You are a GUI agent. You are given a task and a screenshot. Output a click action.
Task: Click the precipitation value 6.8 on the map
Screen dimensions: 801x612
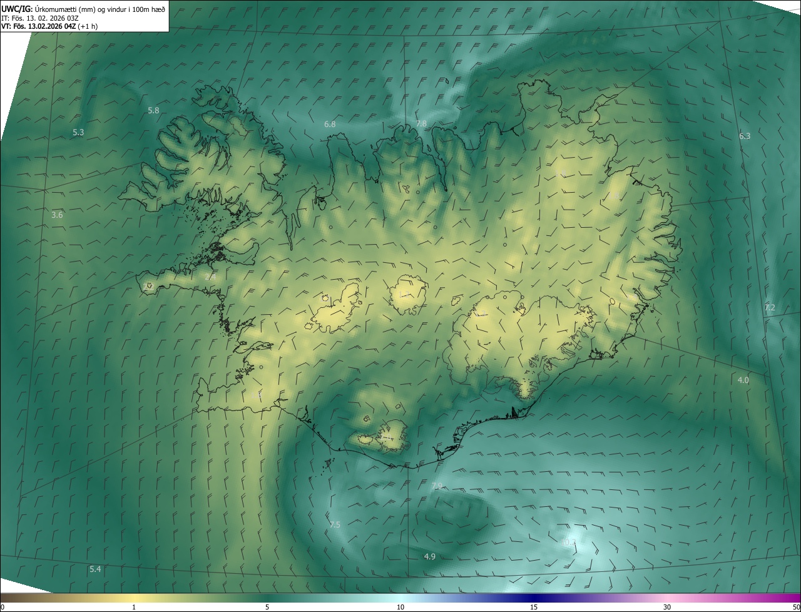coord(330,124)
